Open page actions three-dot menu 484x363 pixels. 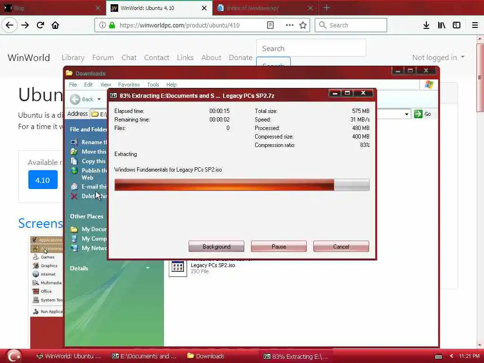[x=290, y=25]
